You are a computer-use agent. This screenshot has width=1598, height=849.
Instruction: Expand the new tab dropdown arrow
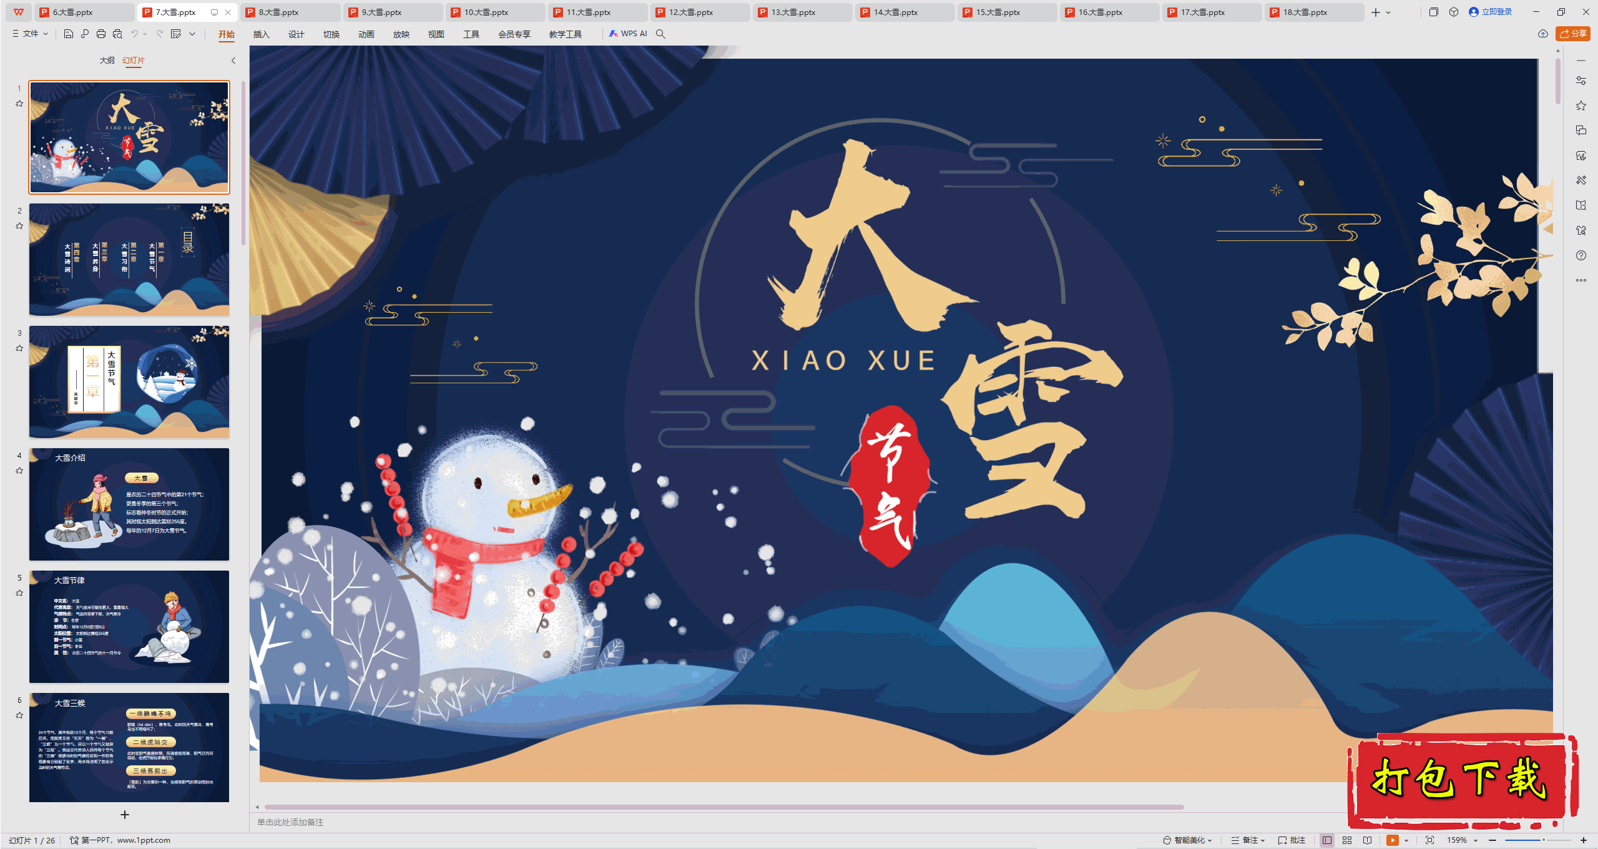[x=1388, y=12]
